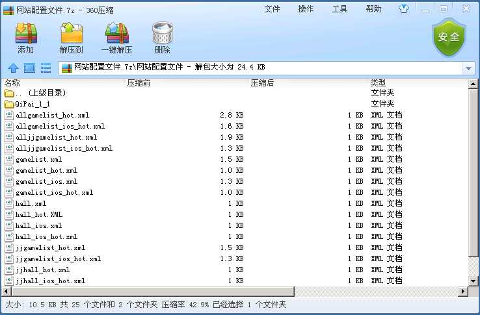The height and width of the screenshot is (315, 480).
Task: Select gamelist_ios_hot.xml file name
Action: pyautogui.click(x=55, y=192)
